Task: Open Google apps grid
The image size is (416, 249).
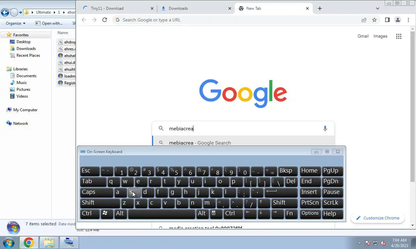Action: (x=399, y=36)
